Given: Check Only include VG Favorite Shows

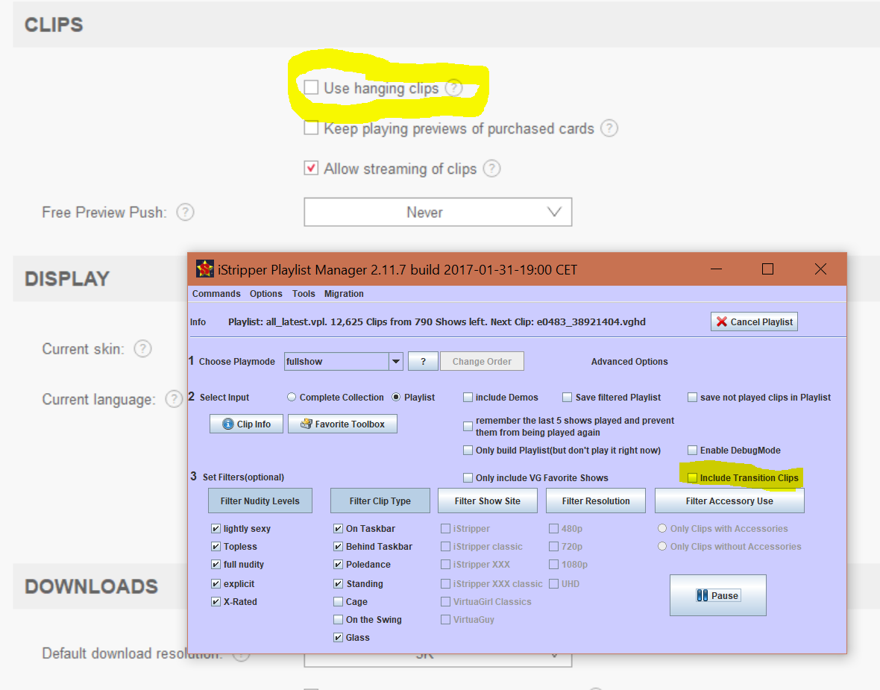Looking at the screenshot, I should (x=468, y=478).
